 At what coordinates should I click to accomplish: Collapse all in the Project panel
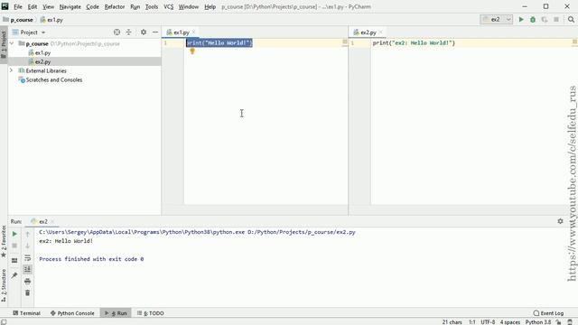(x=128, y=32)
